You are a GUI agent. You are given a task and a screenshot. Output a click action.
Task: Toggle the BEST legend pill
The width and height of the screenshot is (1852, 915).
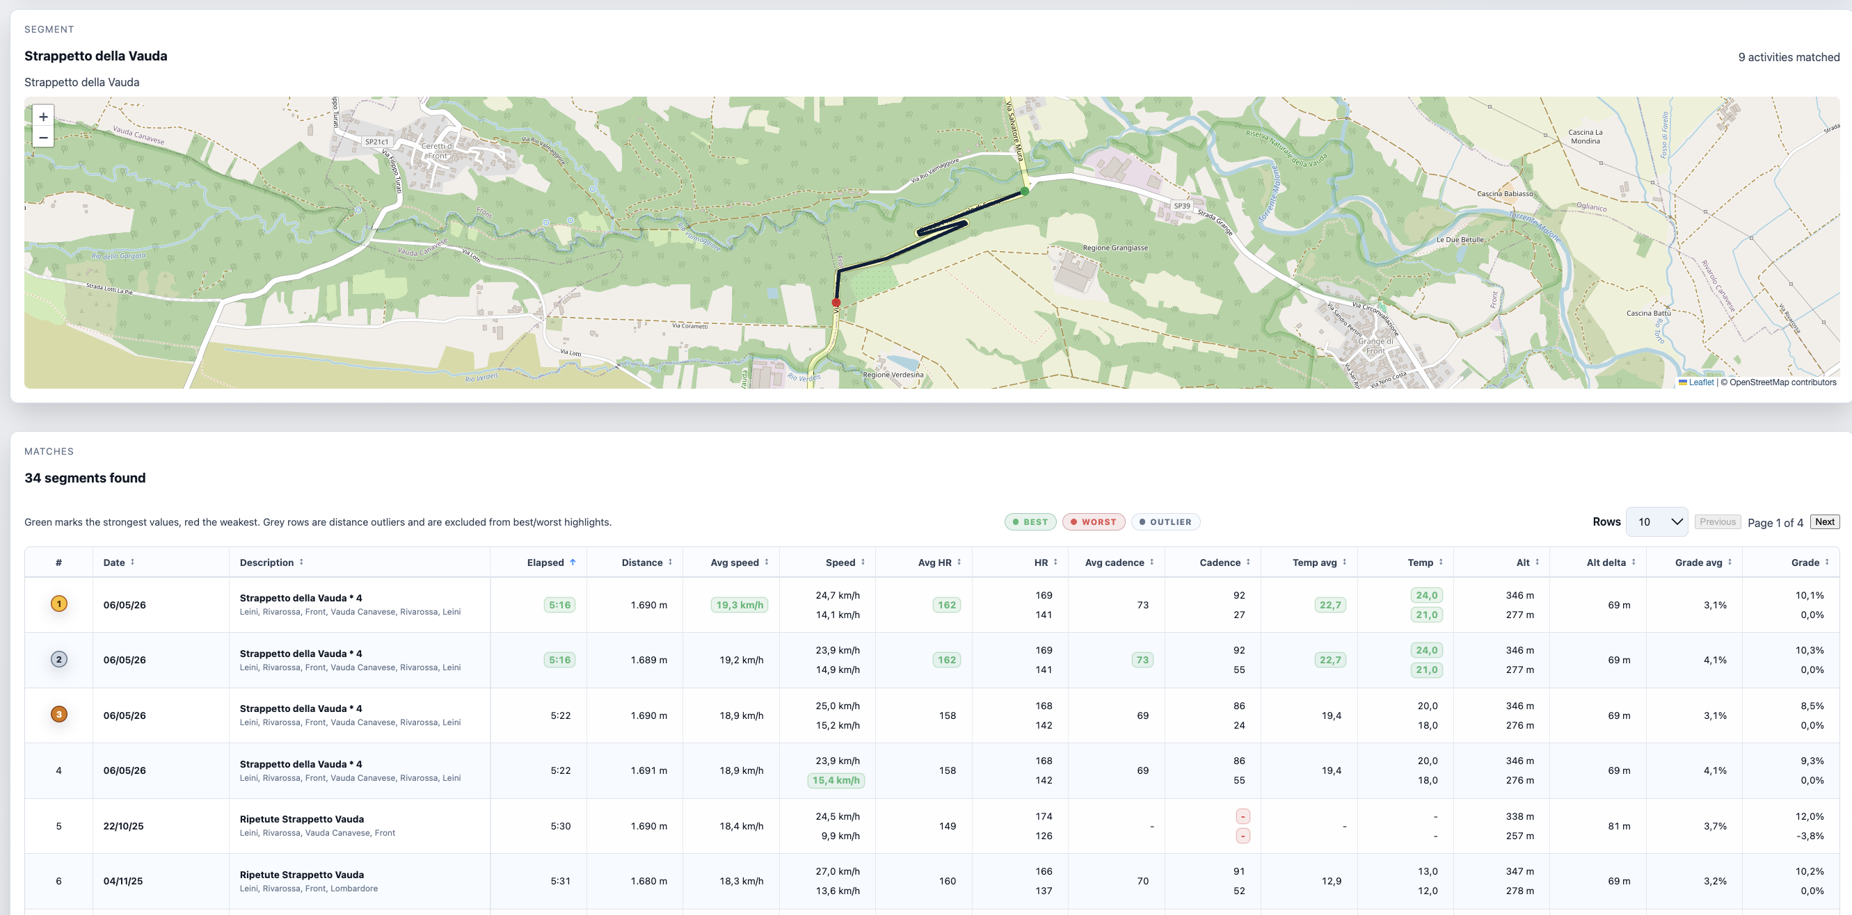point(1030,522)
